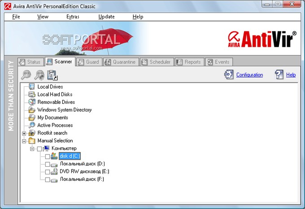Select the Local Drives profile text
This screenshot has height=209, width=305.
point(50,87)
